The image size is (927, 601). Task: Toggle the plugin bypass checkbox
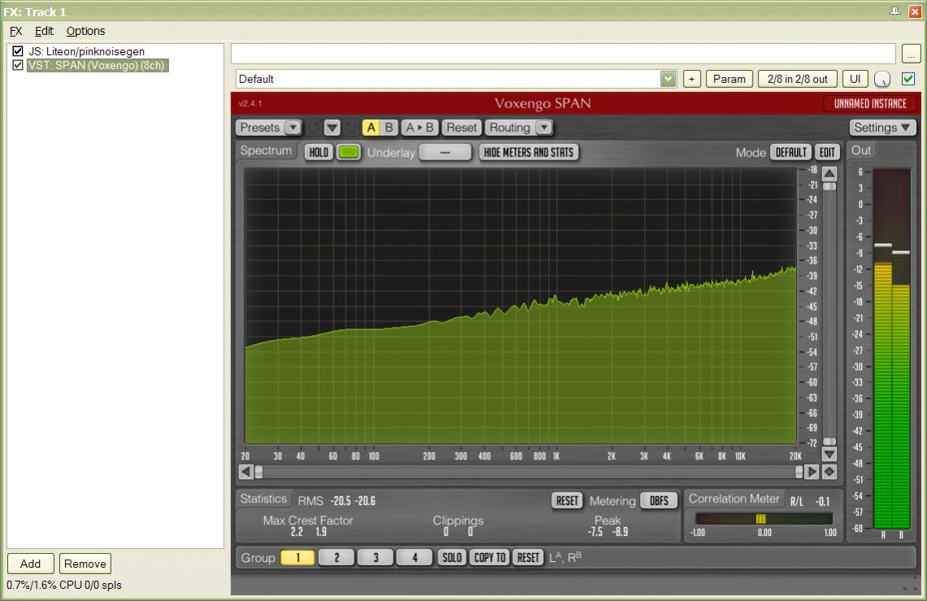click(908, 79)
